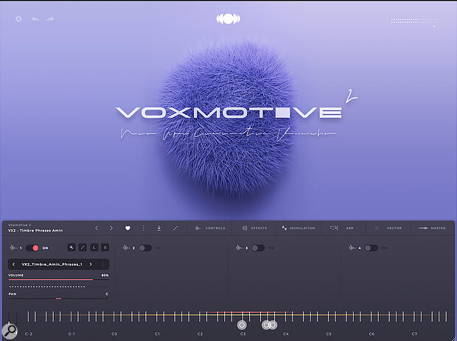Click the layer 3 waveform icon
Image resolution: width=457 pixels, height=341 pixels.
pyautogui.click(x=239, y=247)
